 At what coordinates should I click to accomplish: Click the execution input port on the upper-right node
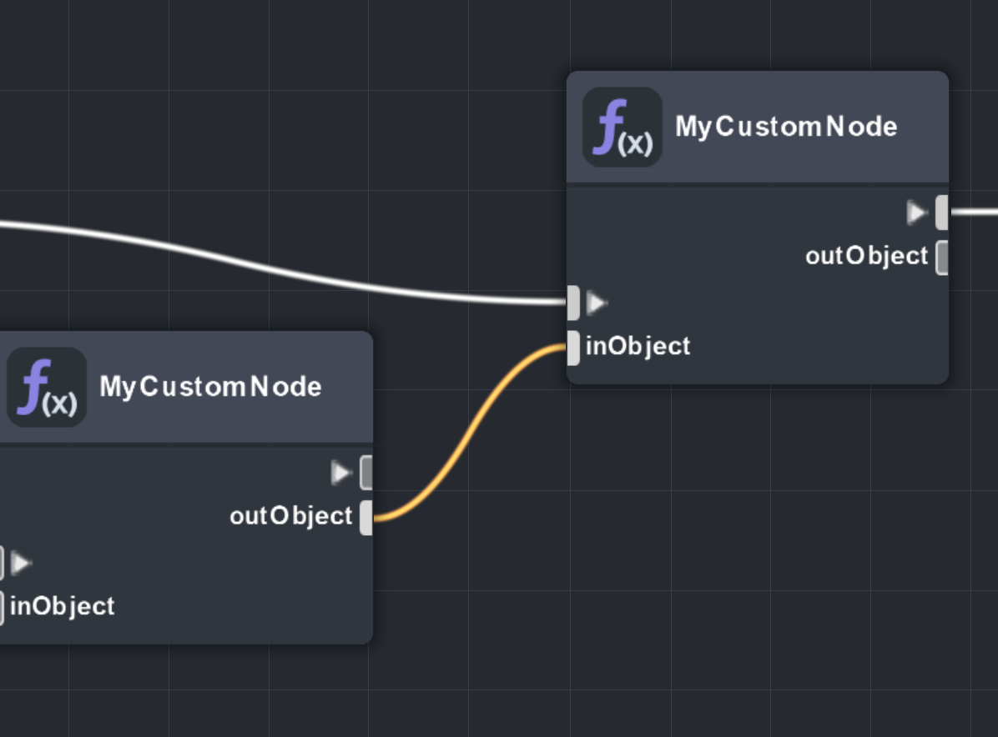pos(573,303)
